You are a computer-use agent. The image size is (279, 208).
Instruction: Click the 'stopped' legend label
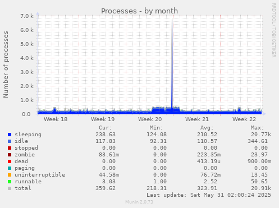[26, 148]
